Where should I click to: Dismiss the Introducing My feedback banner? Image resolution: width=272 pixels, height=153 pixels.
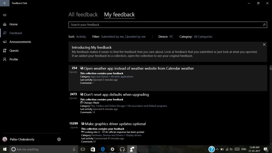(264, 45)
